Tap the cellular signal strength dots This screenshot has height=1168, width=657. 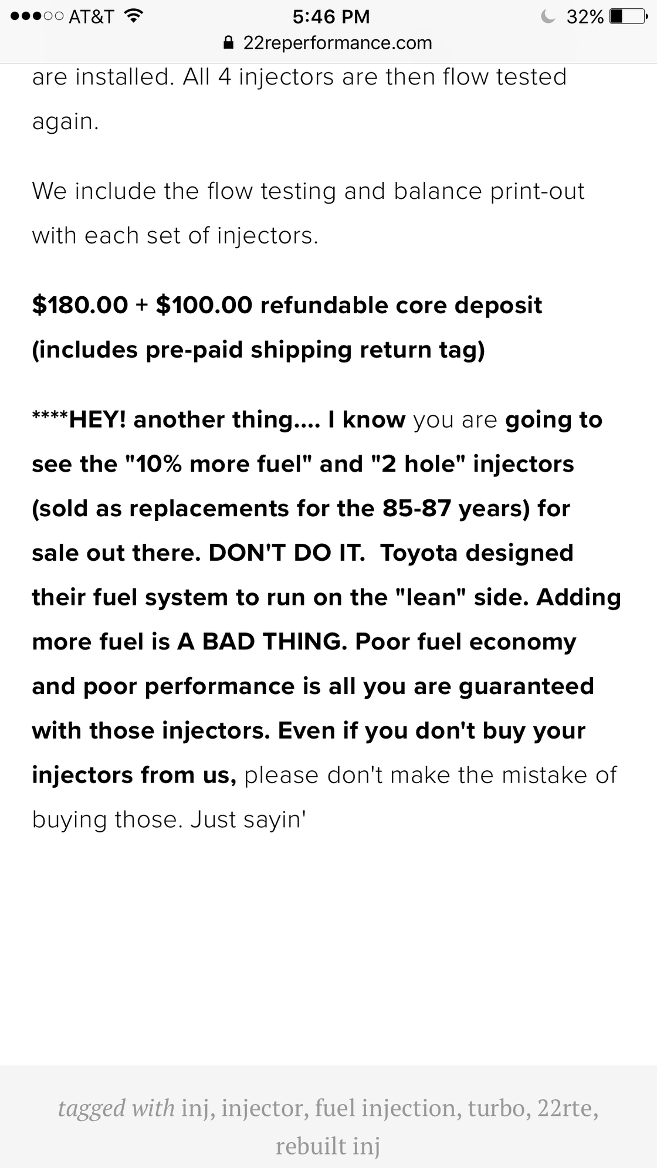pos(37,16)
